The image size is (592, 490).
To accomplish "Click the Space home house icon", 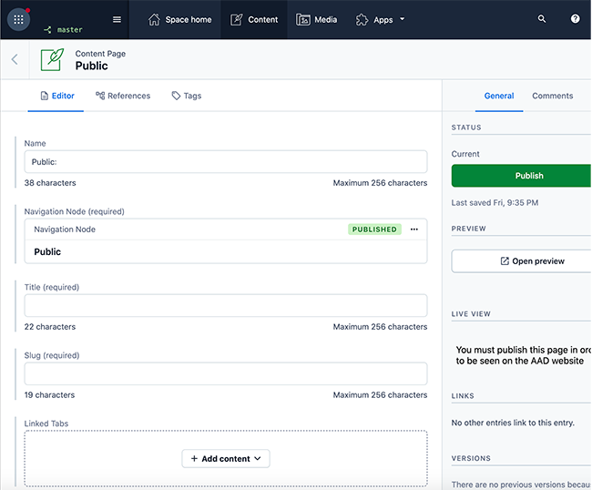I will [x=154, y=20].
